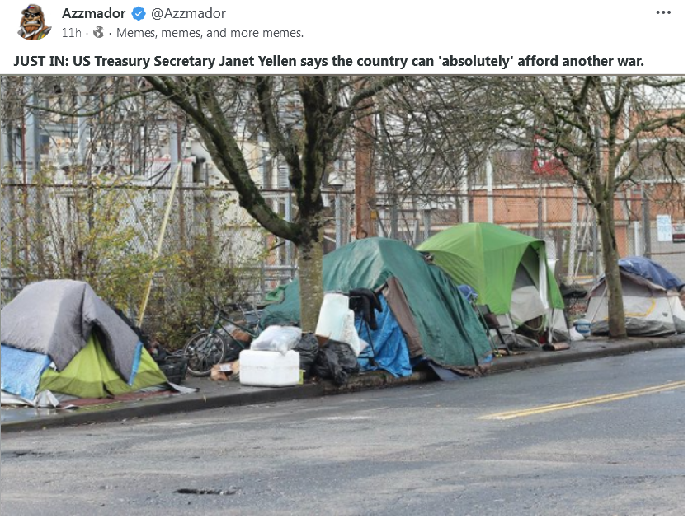The image size is (688, 518).
Task: Click the yellow road center line
Action: click(583, 400)
